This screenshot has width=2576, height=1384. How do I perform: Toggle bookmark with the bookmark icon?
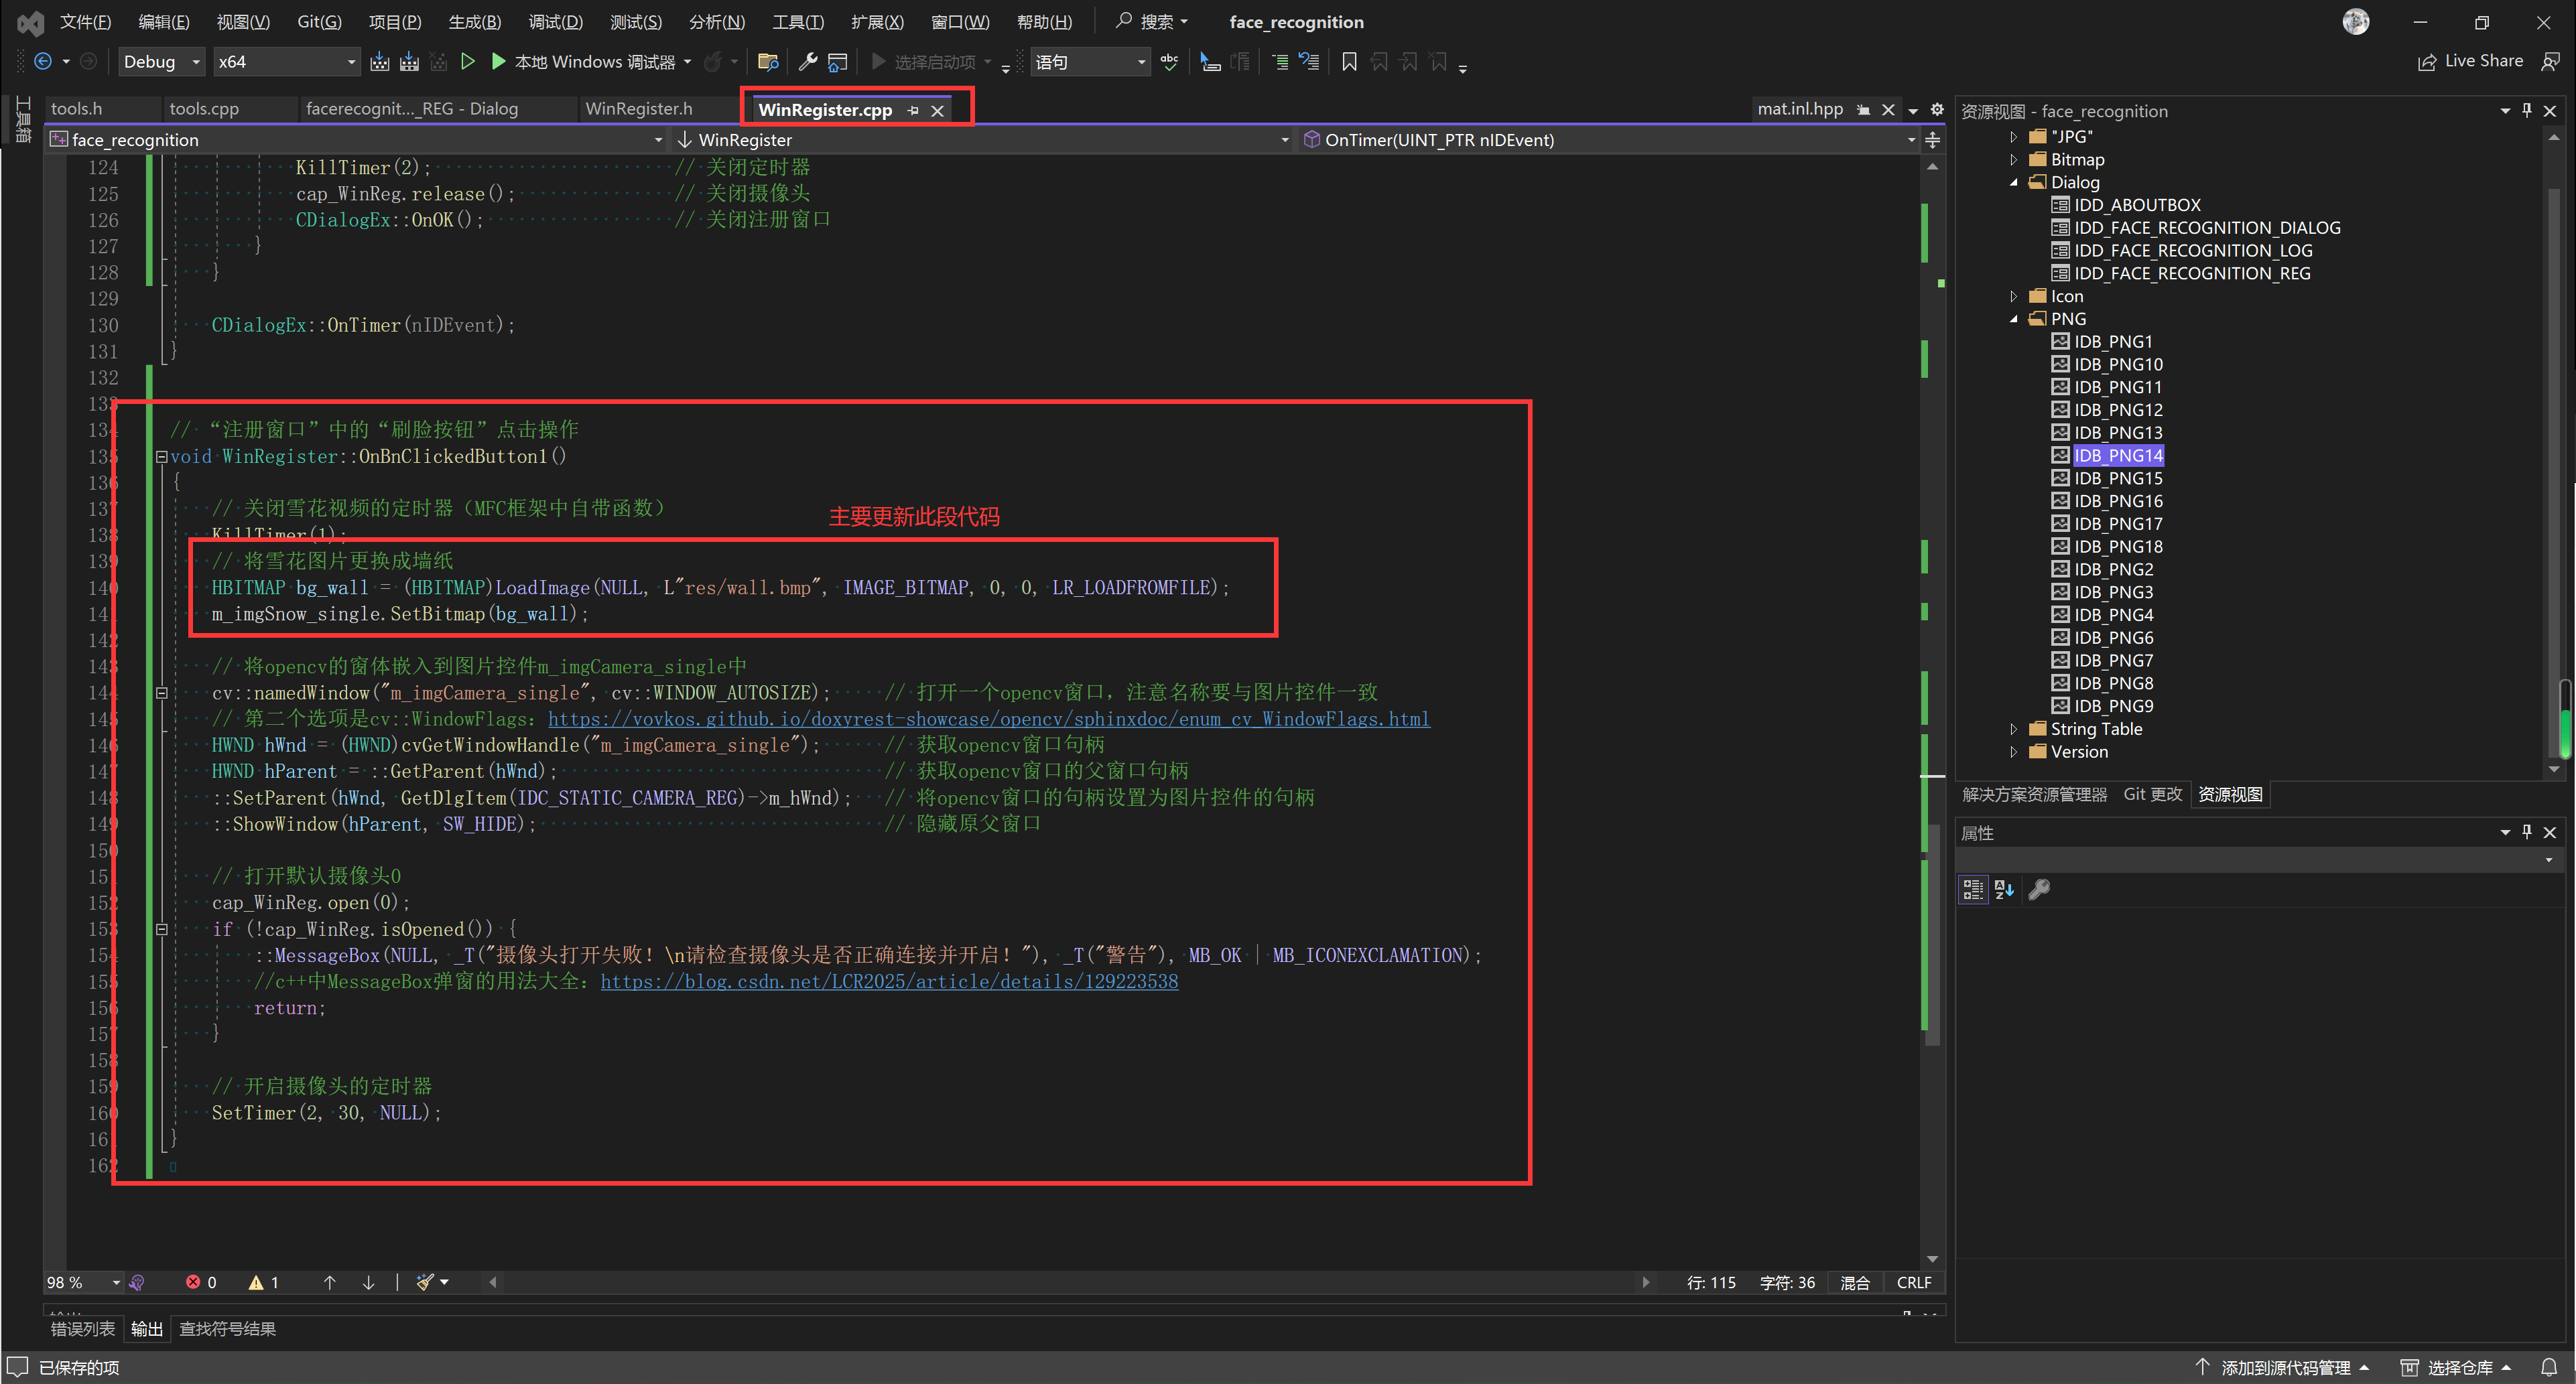1349,62
